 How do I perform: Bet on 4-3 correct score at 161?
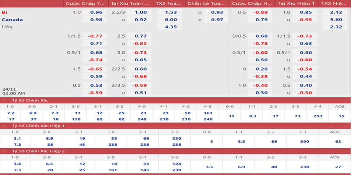pos(208,112)
